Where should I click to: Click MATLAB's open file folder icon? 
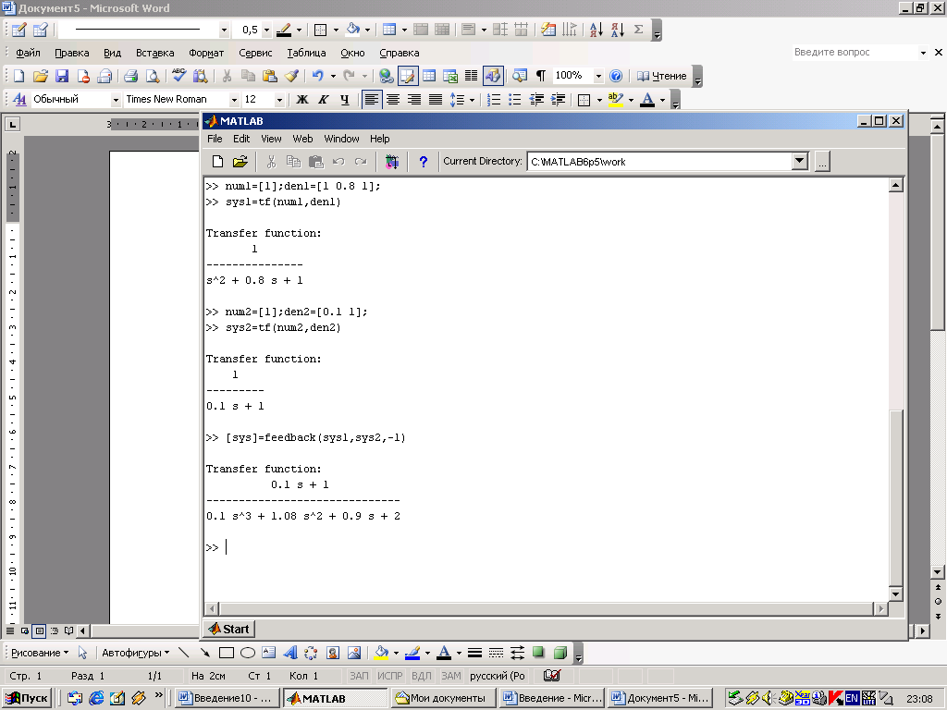[240, 162]
